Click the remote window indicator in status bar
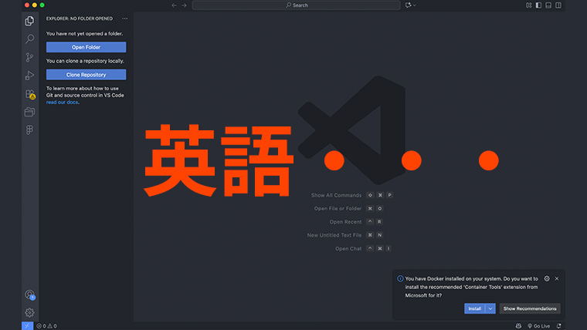The width and height of the screenshot is (587, 330). (27, 325)
